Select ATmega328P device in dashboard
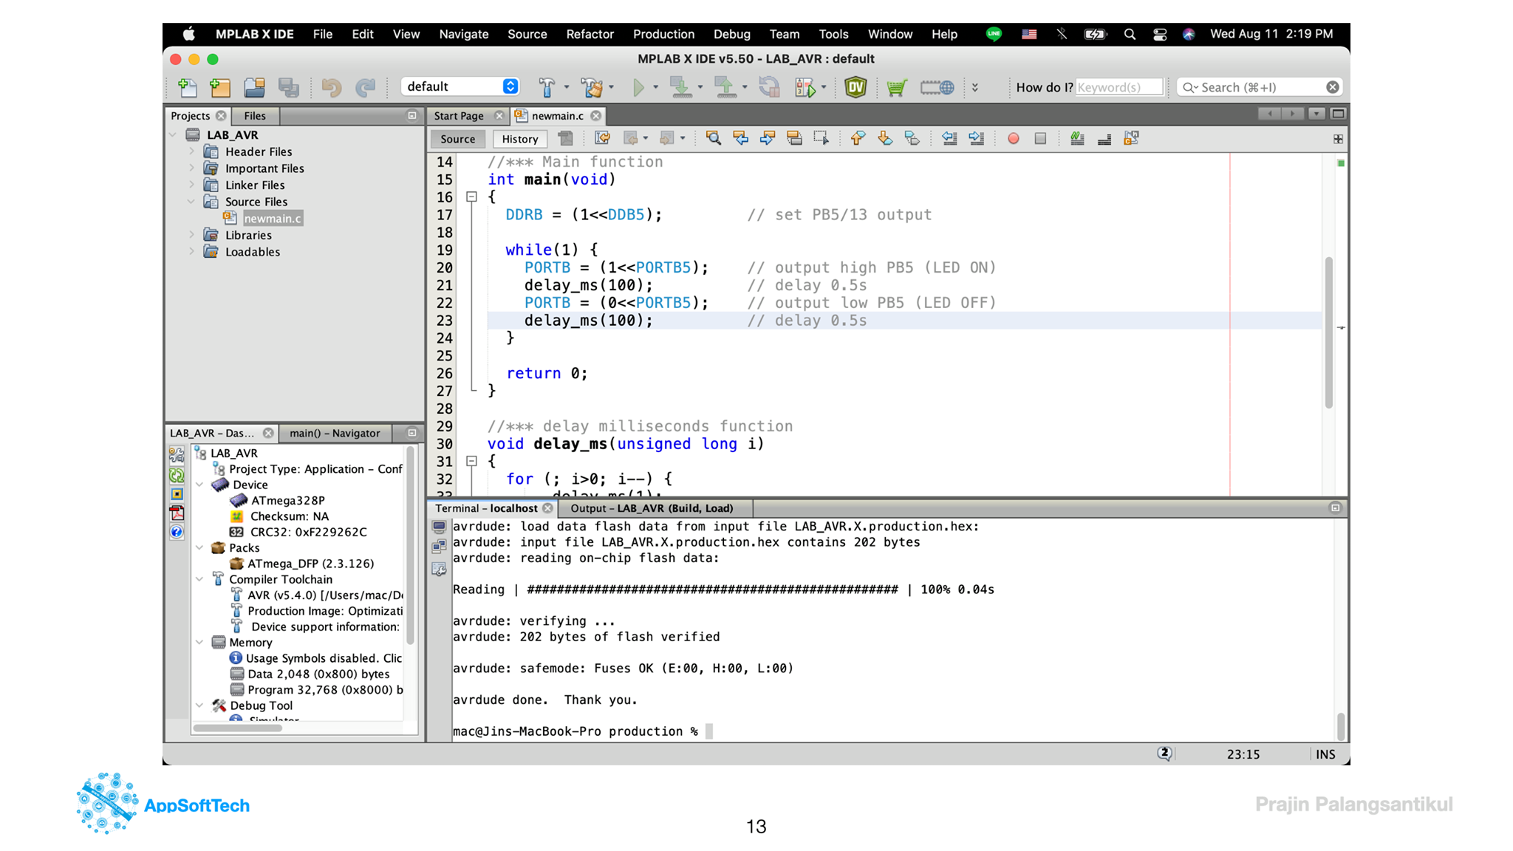 (287, 500)
